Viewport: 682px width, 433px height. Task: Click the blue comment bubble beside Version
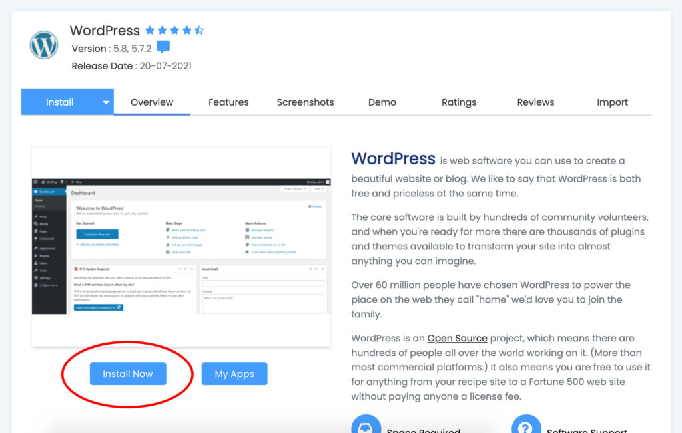163,47
